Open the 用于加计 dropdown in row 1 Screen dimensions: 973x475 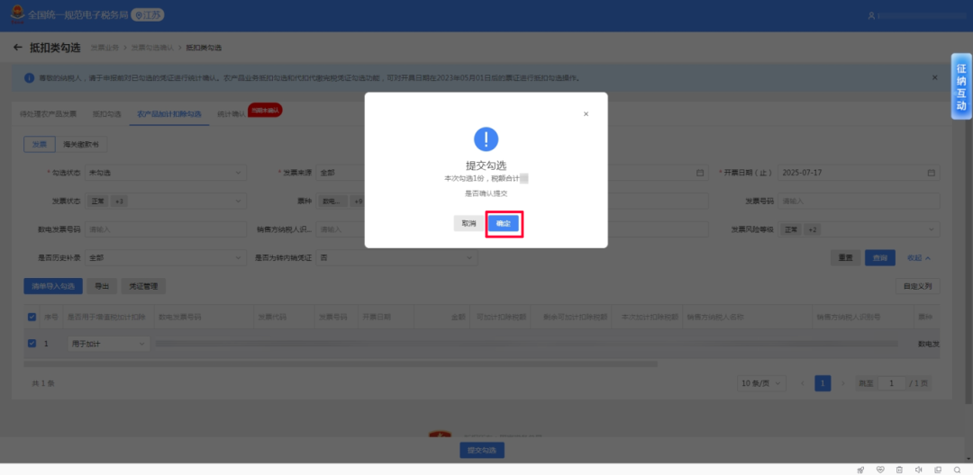pyautogui.click(x=109, y=344)
